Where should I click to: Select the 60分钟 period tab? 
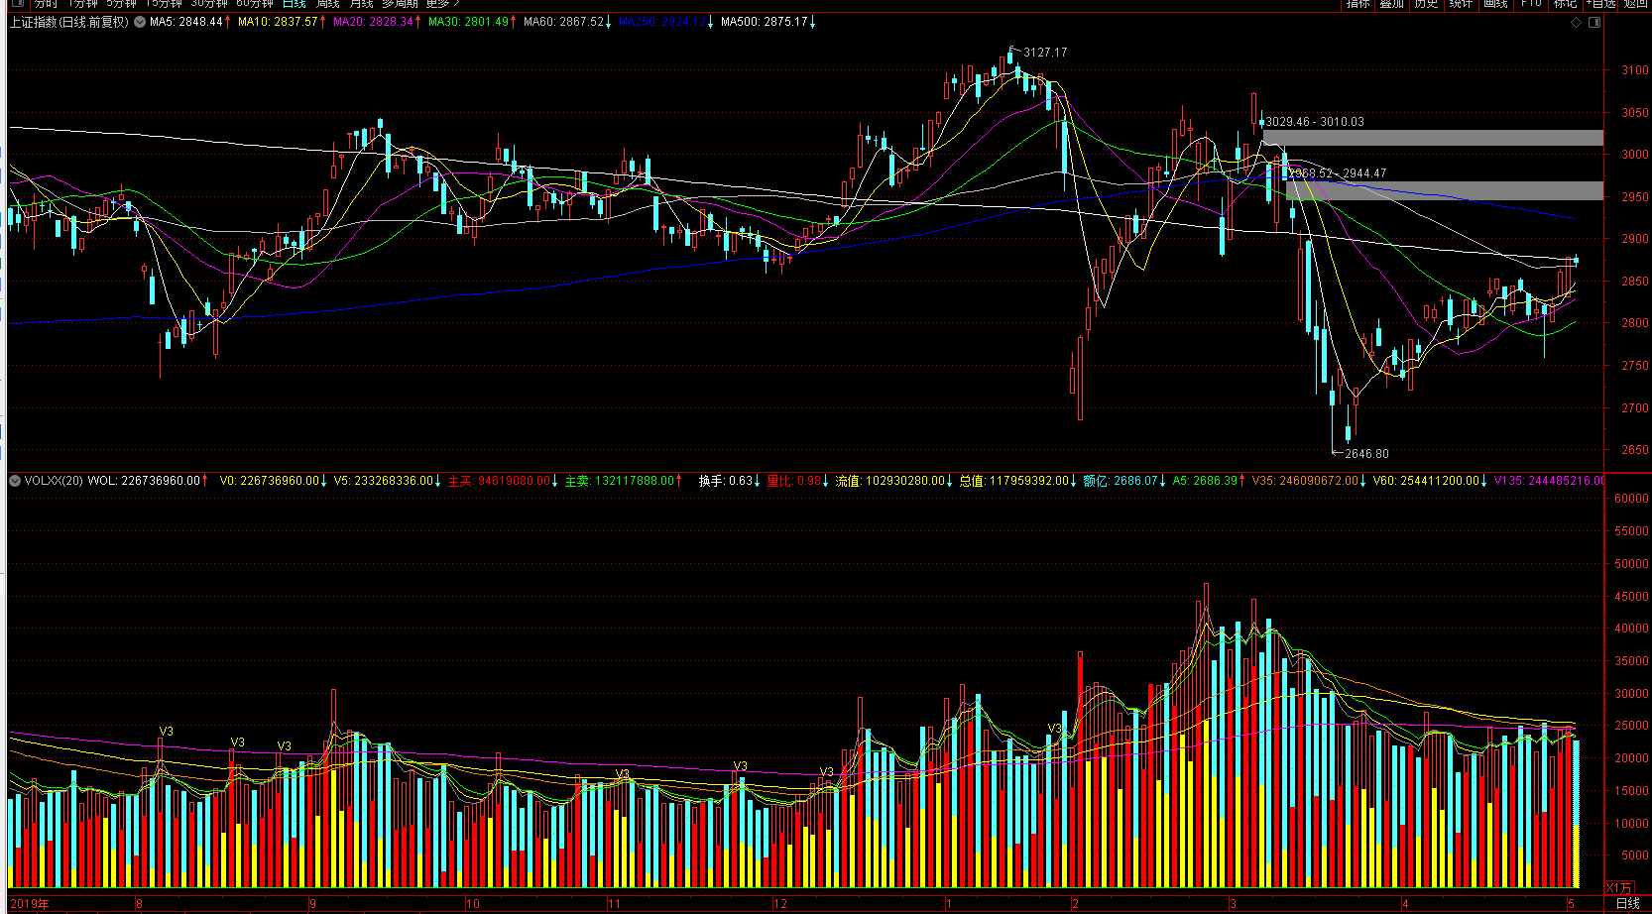pos(255,4)
